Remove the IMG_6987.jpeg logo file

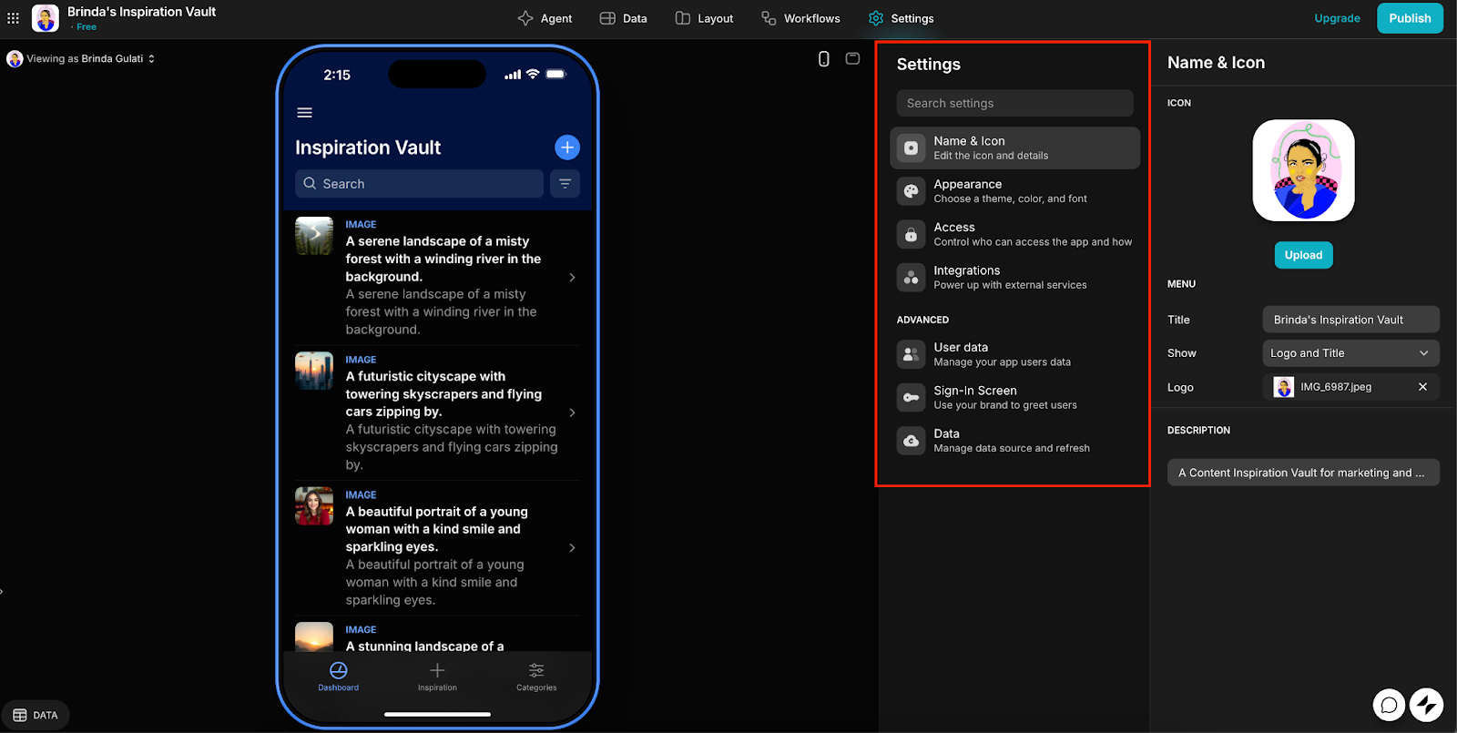[x=1422, y=387]
